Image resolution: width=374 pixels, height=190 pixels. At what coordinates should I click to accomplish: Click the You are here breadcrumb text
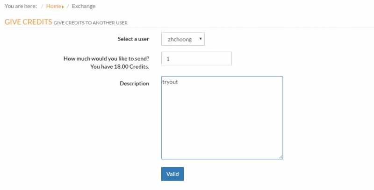click(x=21, y=6)
